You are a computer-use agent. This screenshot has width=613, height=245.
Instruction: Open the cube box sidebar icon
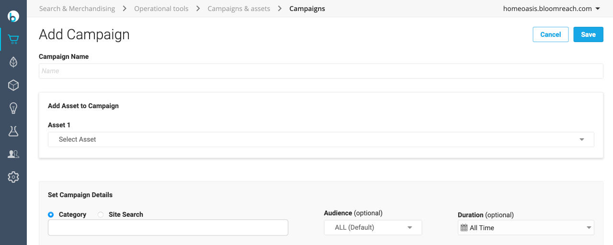(x=13, y=85)
